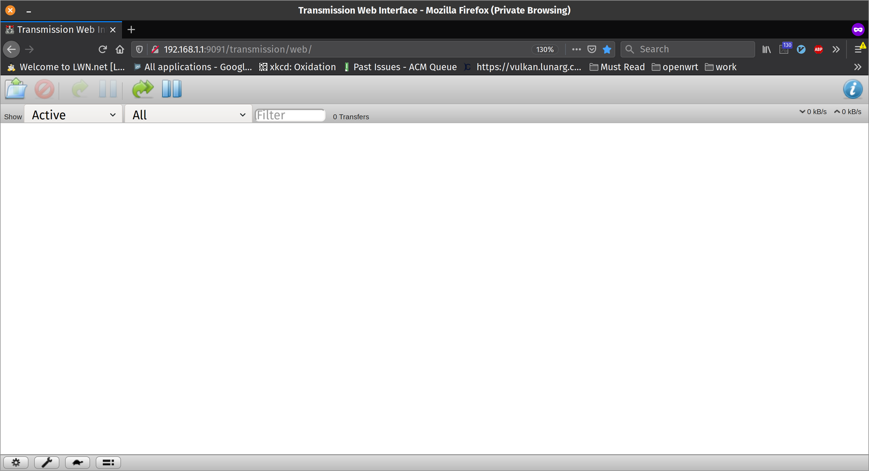869x471 pixels.
Task: Open extension with 130 badge
Action: click(785, 49)
